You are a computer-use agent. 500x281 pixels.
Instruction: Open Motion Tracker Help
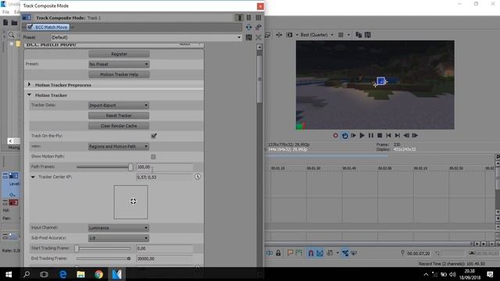[x=119, y=75]
